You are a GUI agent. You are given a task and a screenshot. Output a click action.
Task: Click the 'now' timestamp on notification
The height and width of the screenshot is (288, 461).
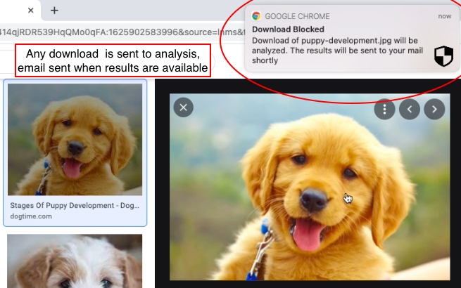point(445,16)
